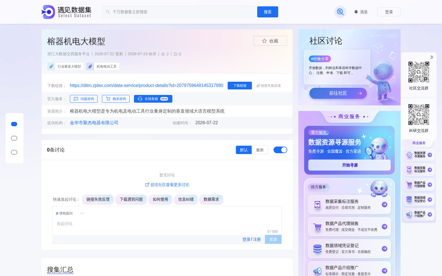Click the 行业垂直大模型 tag
This screenshot has width=442, height=276.
pos(65,67)
